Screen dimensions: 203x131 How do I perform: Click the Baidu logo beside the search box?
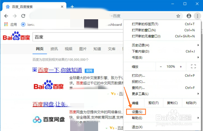click(17, 36)
